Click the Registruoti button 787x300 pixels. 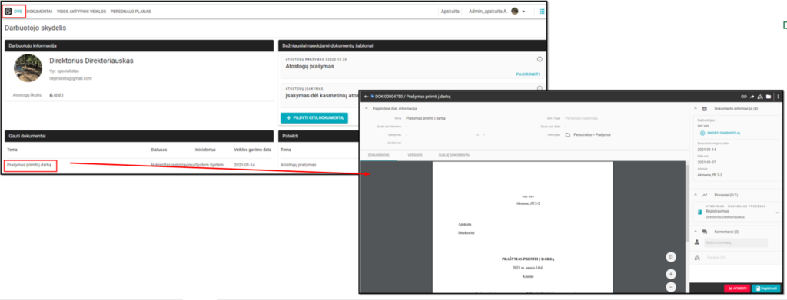tap(766, 288)
